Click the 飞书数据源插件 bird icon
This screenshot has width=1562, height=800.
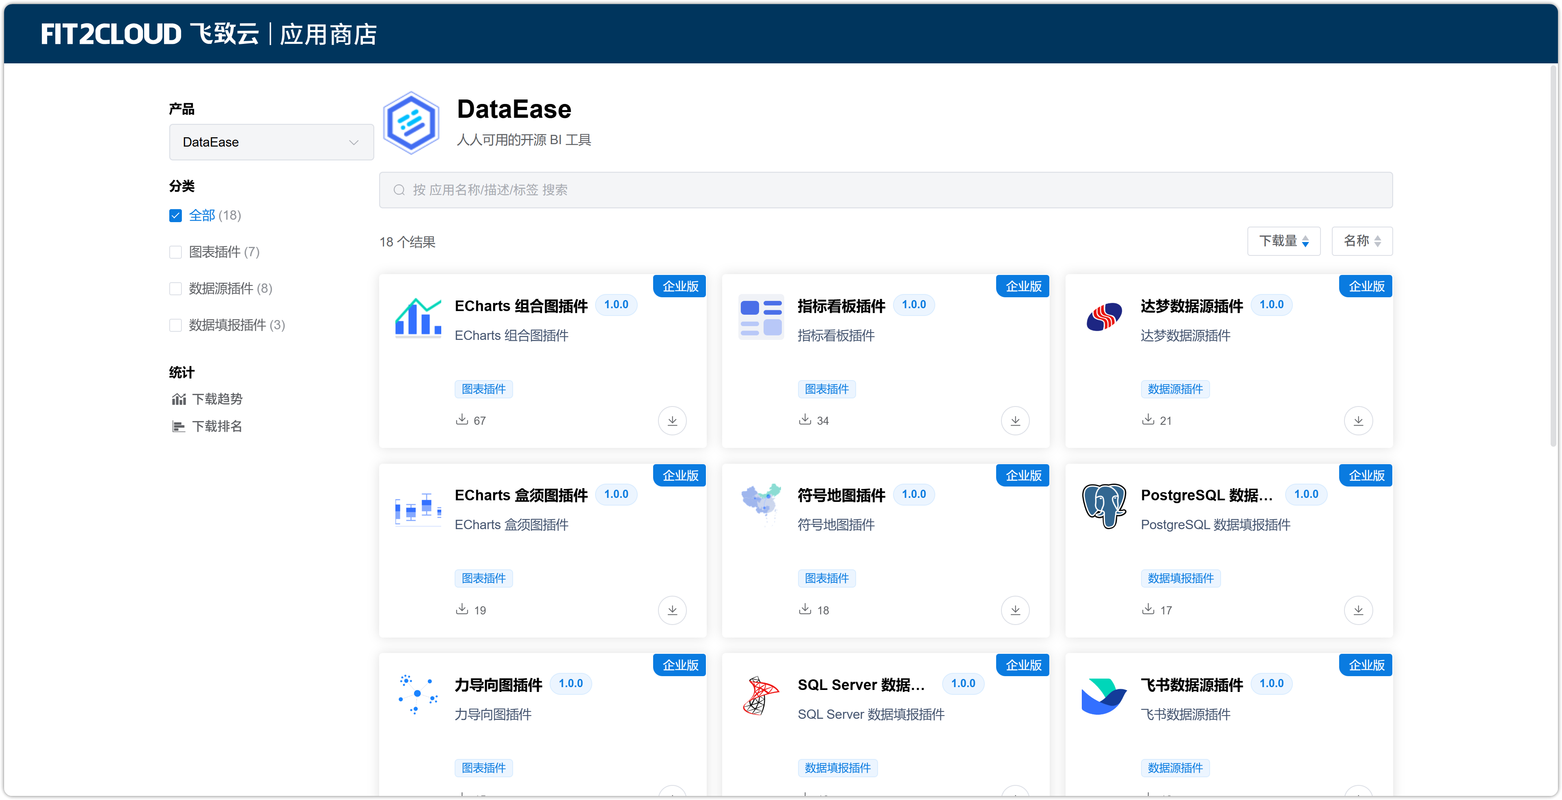point(1104,696)
